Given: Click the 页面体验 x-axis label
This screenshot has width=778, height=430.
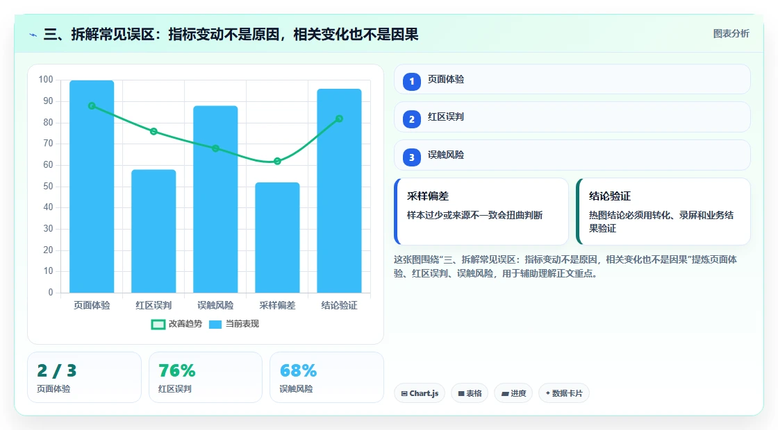Looking at the screenshot, I should tap(92, 305).
